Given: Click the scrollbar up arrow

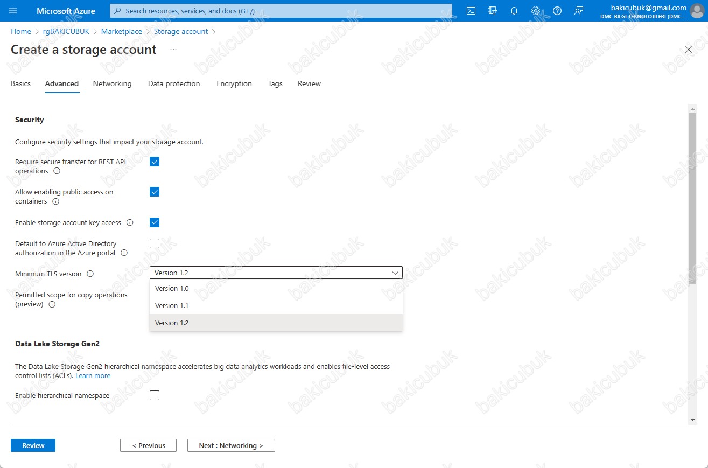Looking at the screenshot, I should 692,109.
